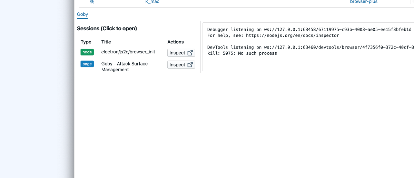Screen dimensions: 414x178
Task: Open the Goby tab
Action: tap(82, 14)
